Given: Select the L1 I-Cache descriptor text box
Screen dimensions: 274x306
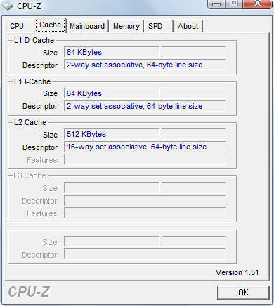Looking at the screenshot, I should [x=145, y=106].
